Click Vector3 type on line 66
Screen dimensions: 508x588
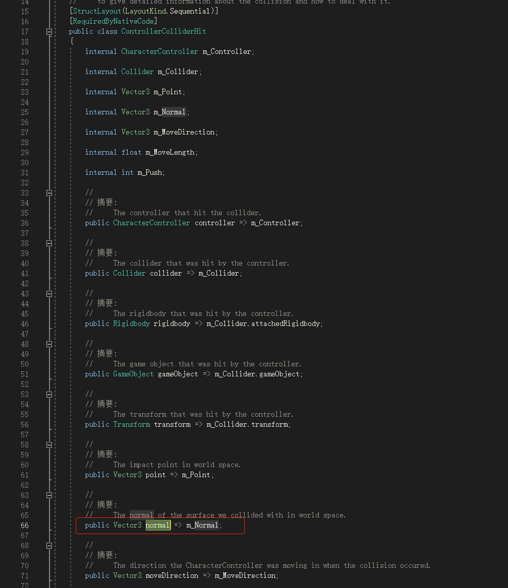click(127, 526)
